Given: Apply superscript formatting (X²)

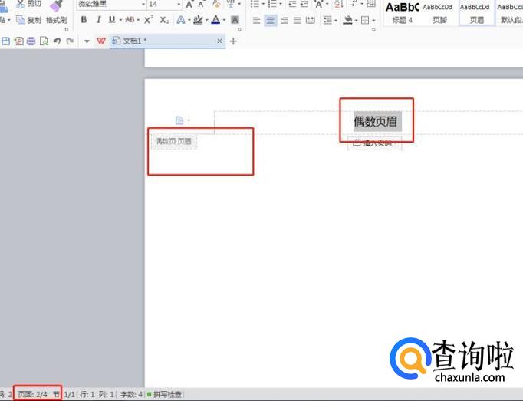Looking at the screenshot, I should (149, 20).
